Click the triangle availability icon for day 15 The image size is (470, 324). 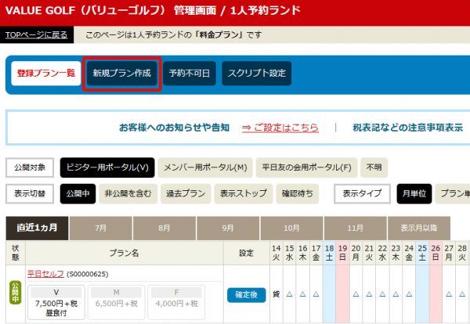click(289, 294)
